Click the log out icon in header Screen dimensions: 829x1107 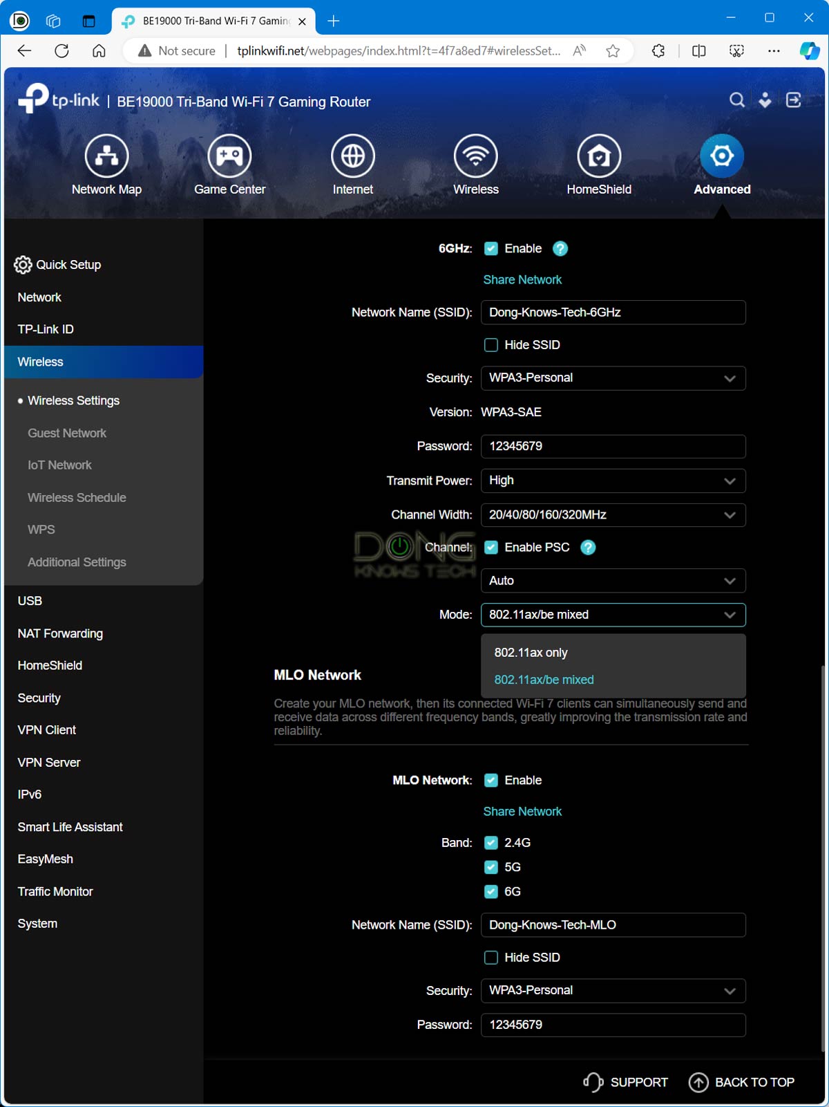click(x=794, y=100)
